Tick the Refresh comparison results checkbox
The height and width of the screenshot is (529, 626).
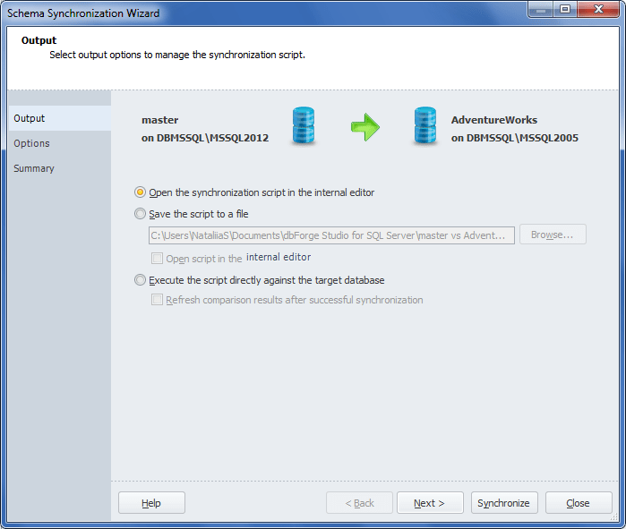pyautogui.click(x=157, y=300)
